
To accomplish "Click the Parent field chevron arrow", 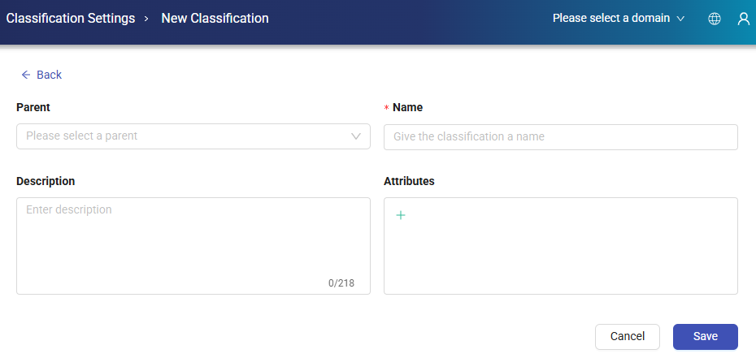I will click(356, 136).
